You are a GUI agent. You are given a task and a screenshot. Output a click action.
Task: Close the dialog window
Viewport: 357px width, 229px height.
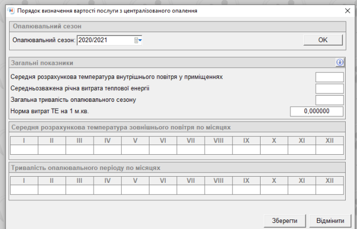[x=346, y=11]
